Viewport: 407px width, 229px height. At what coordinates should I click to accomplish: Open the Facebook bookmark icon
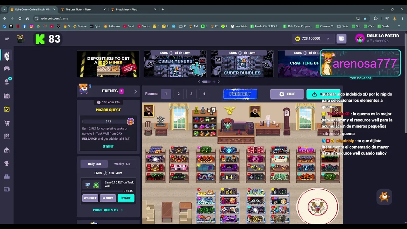click(x=24, y=26)
